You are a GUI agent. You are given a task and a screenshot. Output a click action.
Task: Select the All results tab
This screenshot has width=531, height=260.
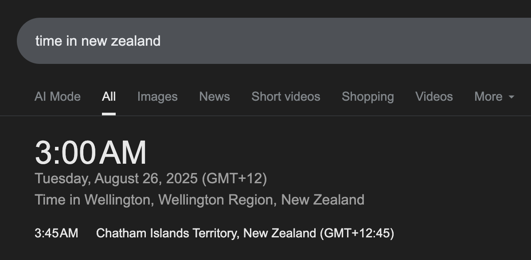pos(109,97)
